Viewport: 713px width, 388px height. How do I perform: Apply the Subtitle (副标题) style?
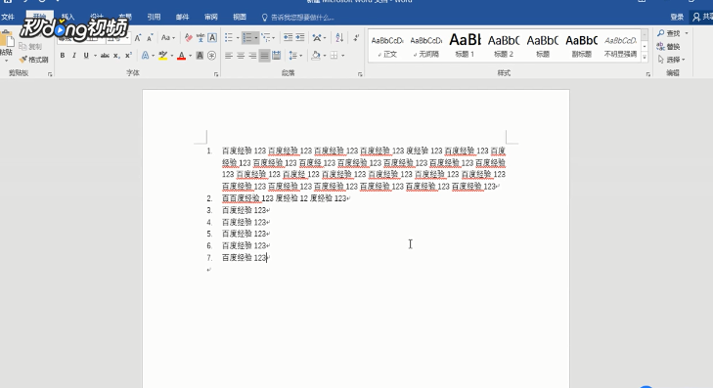(x=582, y=46)
